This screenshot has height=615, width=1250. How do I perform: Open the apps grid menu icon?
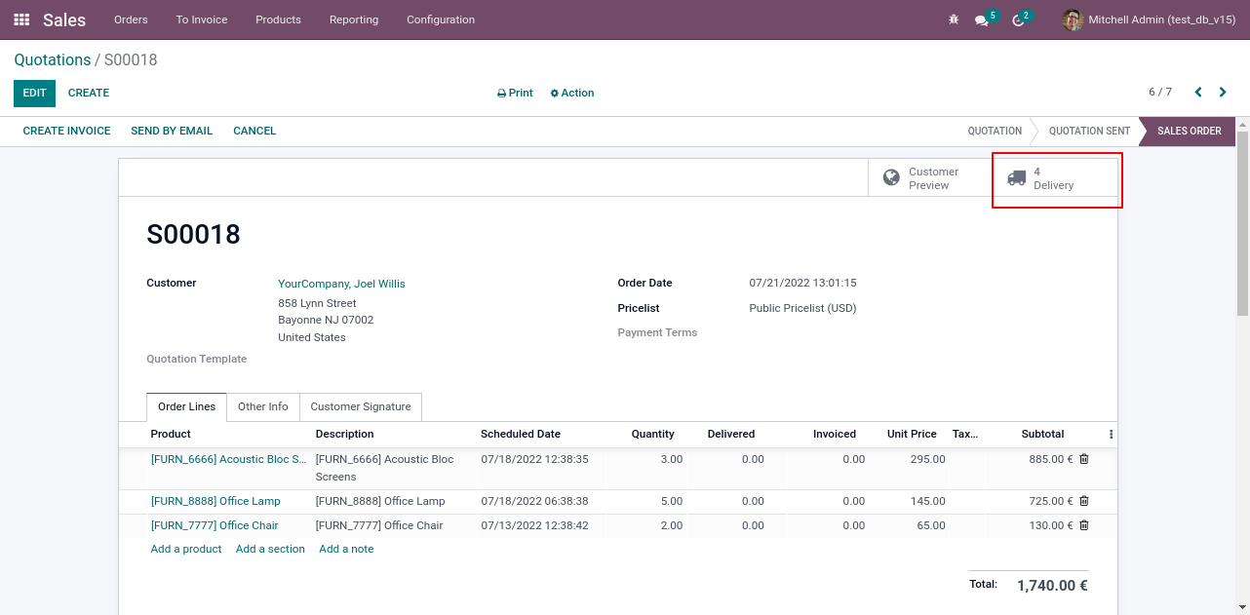(21, 19)
